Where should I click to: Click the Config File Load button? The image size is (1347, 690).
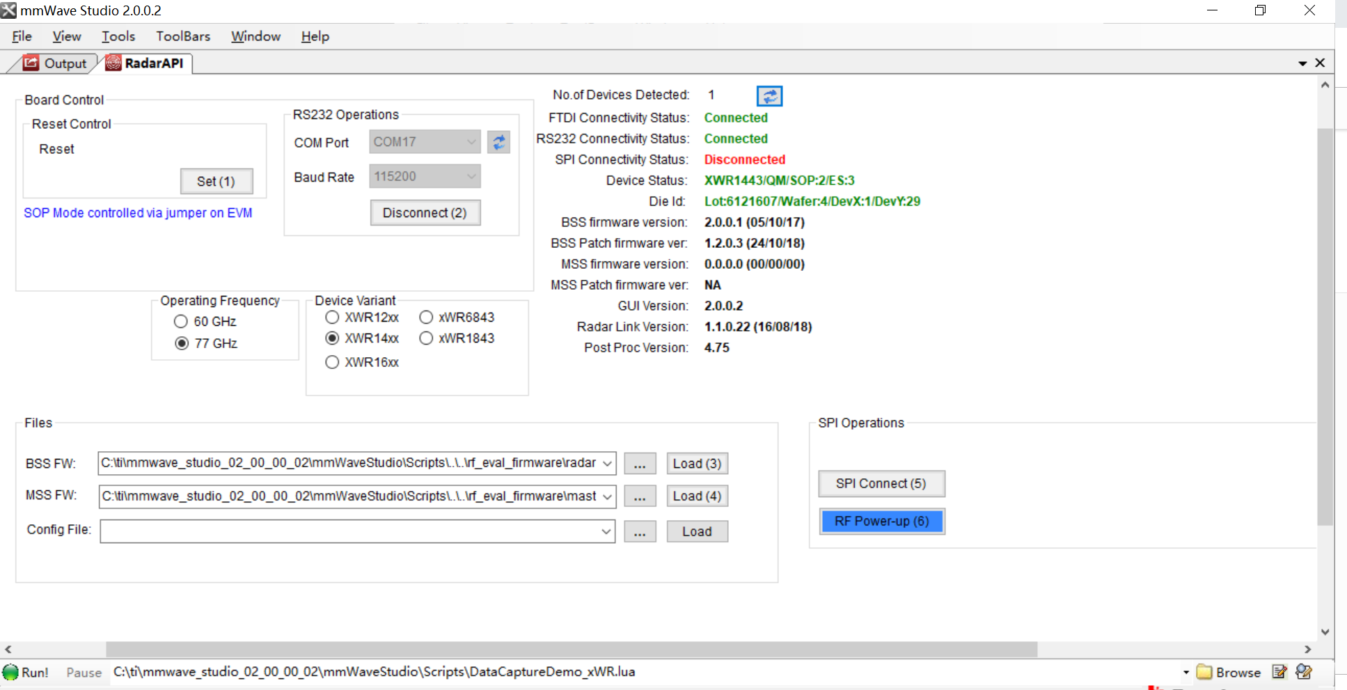coord(697,531)
